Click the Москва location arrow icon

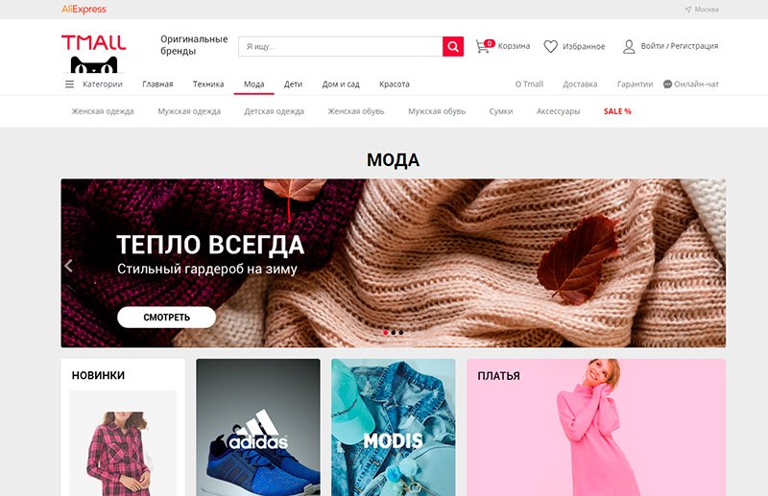687,10
